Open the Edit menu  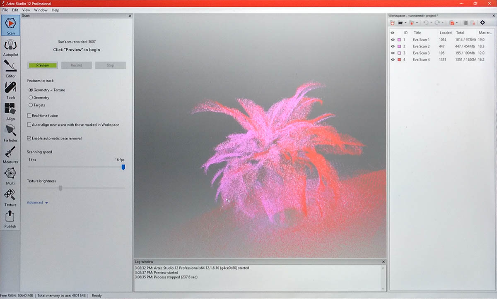click(x=15, y=10)
